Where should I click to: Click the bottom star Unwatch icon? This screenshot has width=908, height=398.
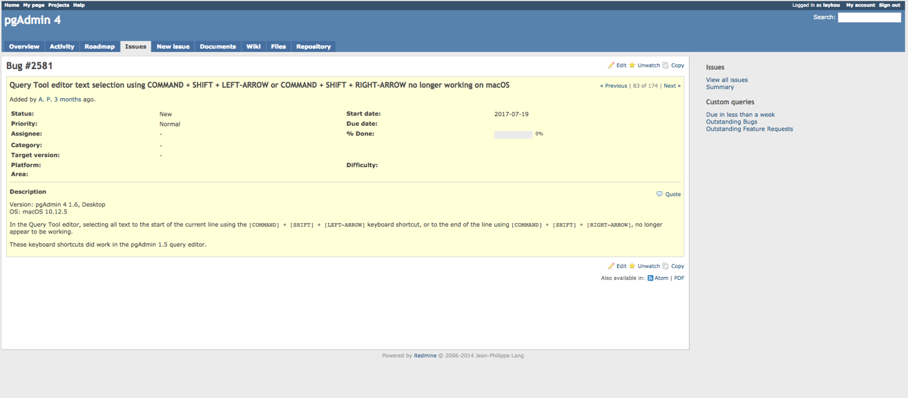pos(632,266)
